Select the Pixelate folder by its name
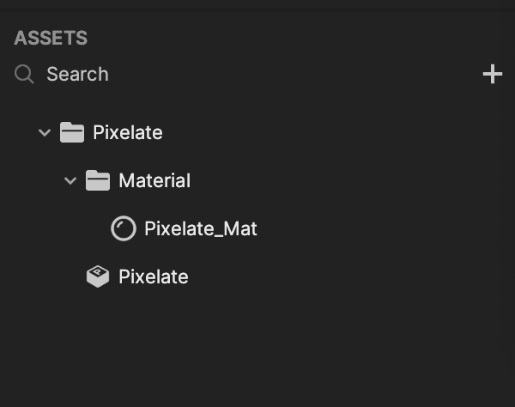 click(128, 132)
